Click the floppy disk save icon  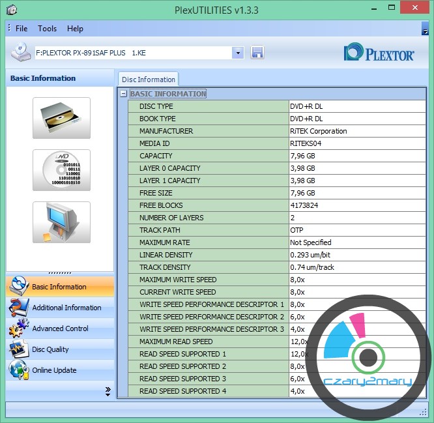pyautogui.click(x=257, y=53)
